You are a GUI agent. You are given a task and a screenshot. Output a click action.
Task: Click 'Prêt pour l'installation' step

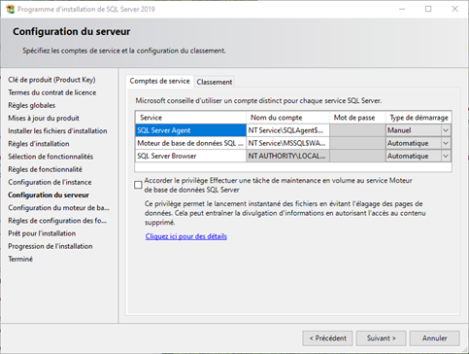point(42,233)
